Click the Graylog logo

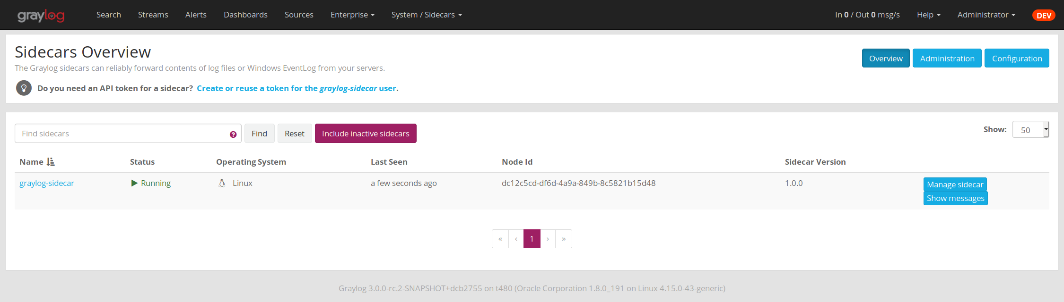point(41,16)
